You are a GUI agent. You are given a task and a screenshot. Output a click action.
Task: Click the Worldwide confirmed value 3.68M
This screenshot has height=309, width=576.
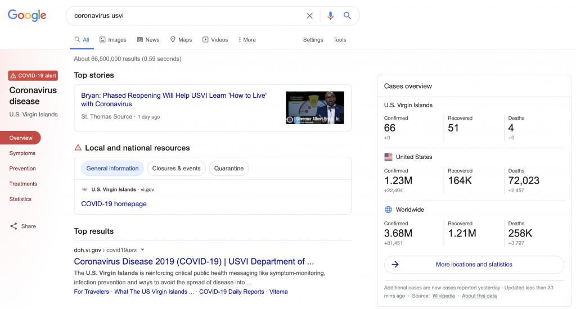(398, 233)
